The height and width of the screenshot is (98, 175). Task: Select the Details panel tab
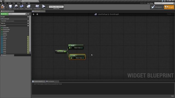point(7,55)
